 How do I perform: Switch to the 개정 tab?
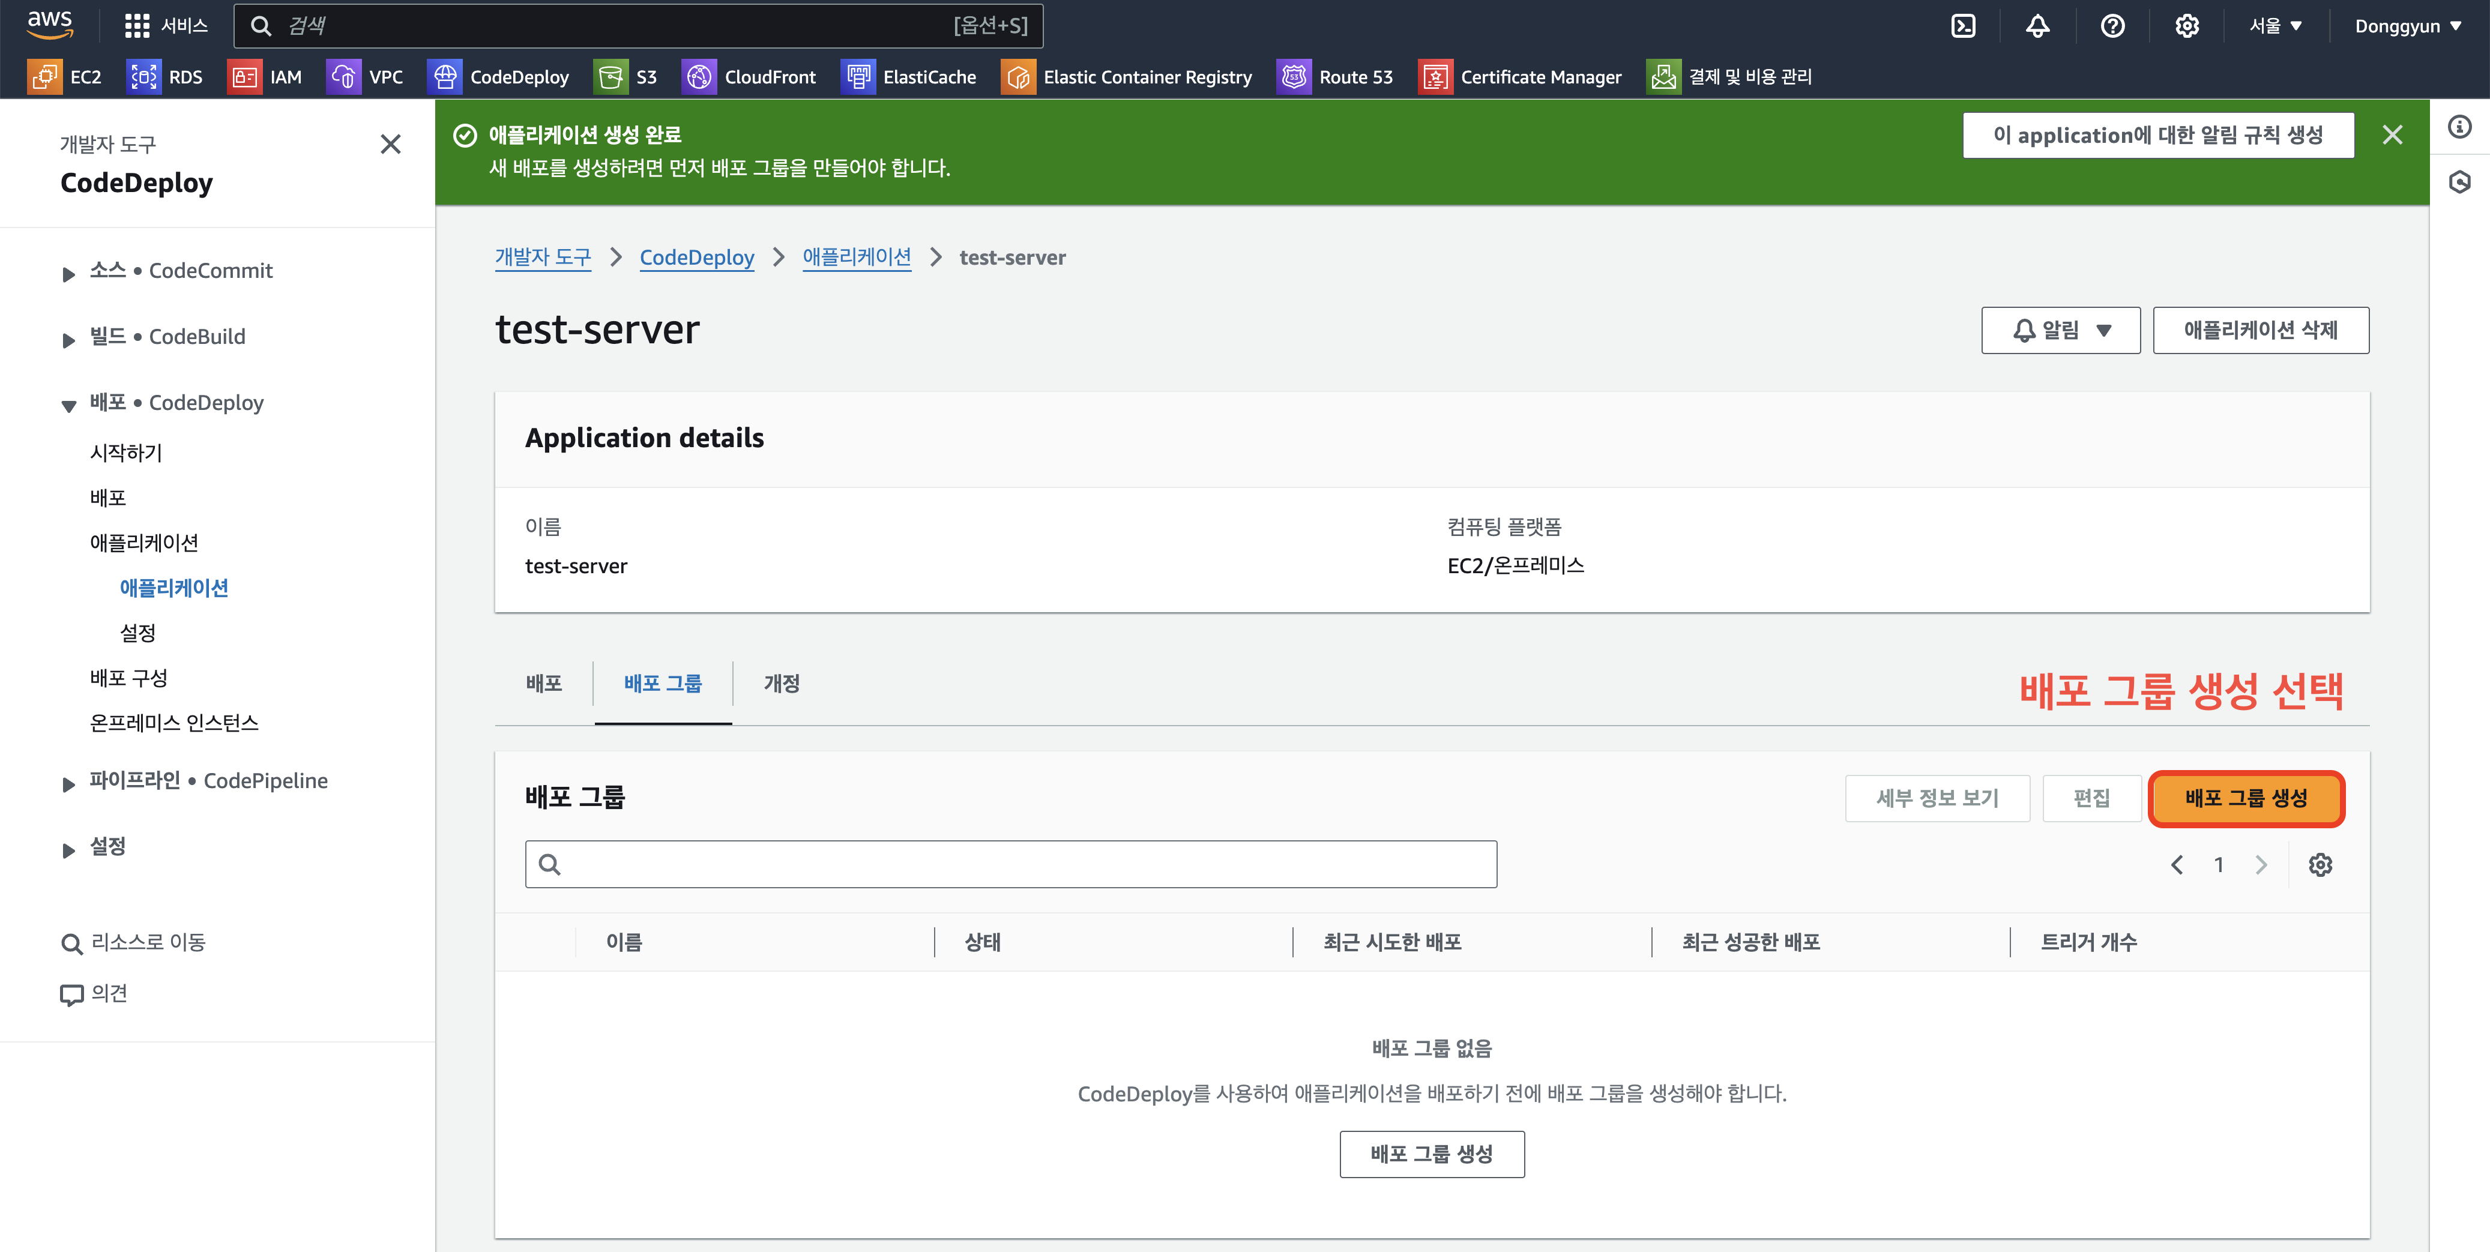pos(781,684)
